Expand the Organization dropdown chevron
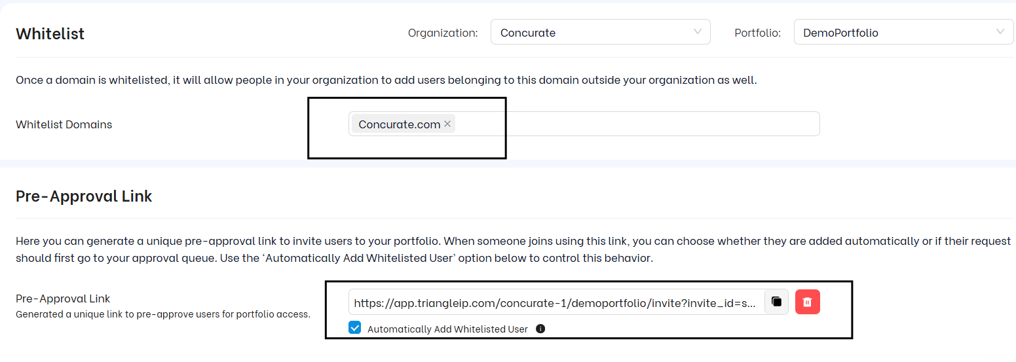Screen dimensions: 1016x362 click(x=697, y=32)
